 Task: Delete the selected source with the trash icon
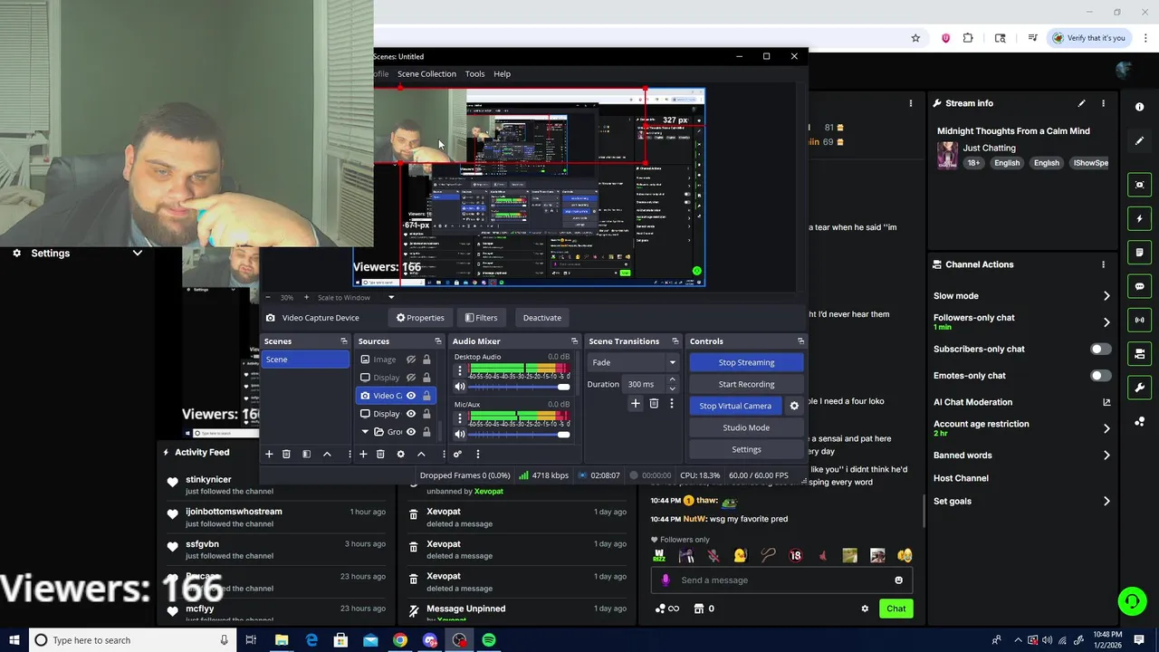[380, 454]
